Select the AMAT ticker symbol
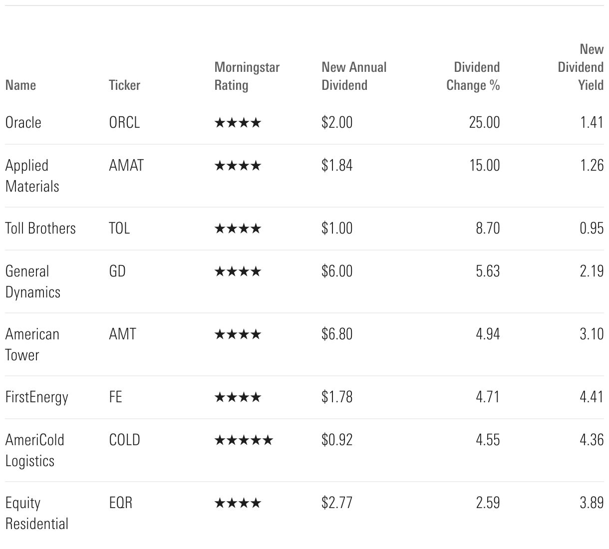The width and height of the screenshot is (609, 549). (126, 166)
